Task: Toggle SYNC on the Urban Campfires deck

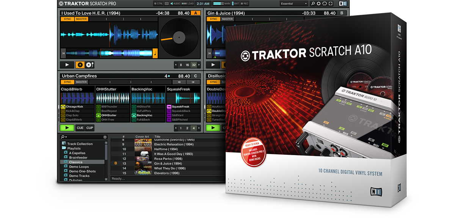Action: 67,82
